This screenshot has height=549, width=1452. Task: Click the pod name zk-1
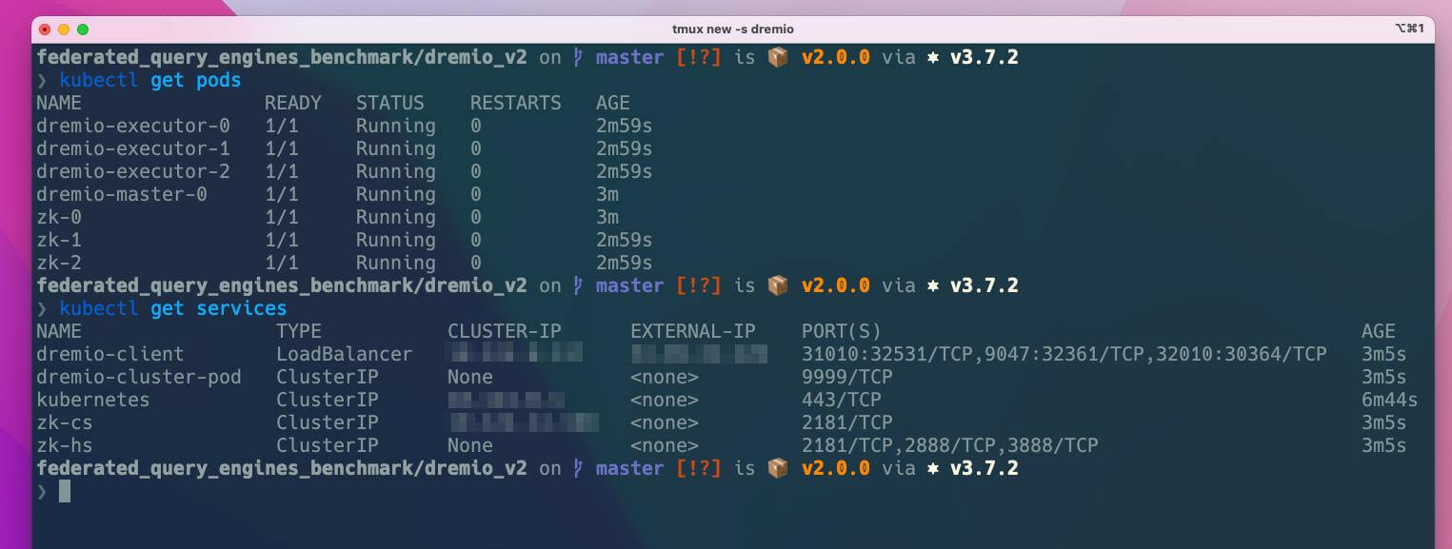point(59,240)
